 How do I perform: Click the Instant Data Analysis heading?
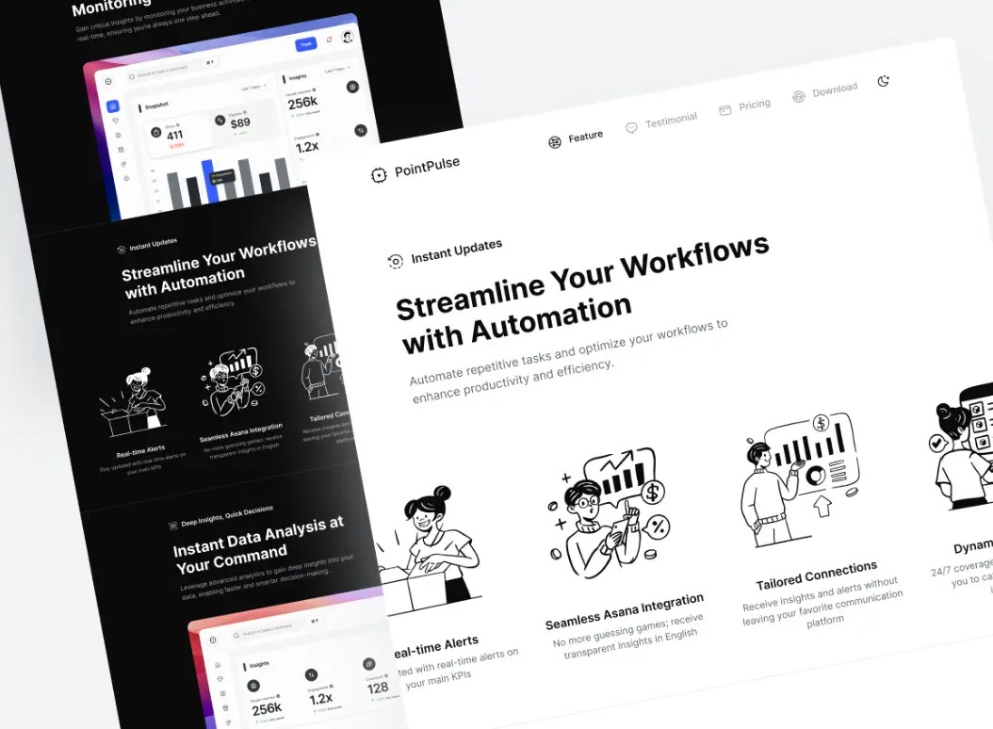point(258,544)
